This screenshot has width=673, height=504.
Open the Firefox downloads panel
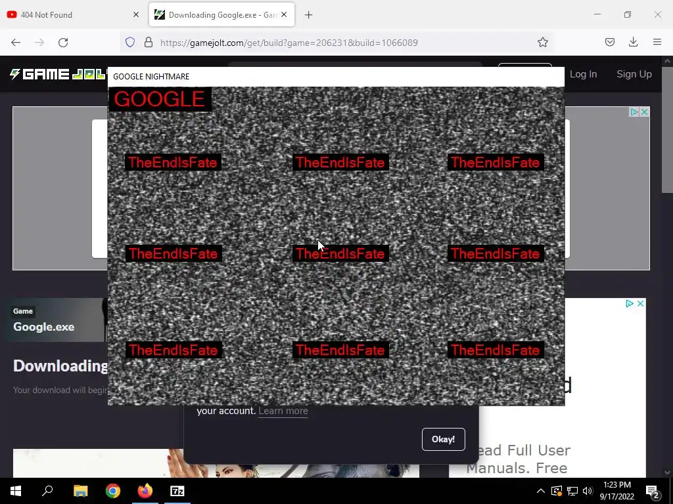[x=633, y=42]
